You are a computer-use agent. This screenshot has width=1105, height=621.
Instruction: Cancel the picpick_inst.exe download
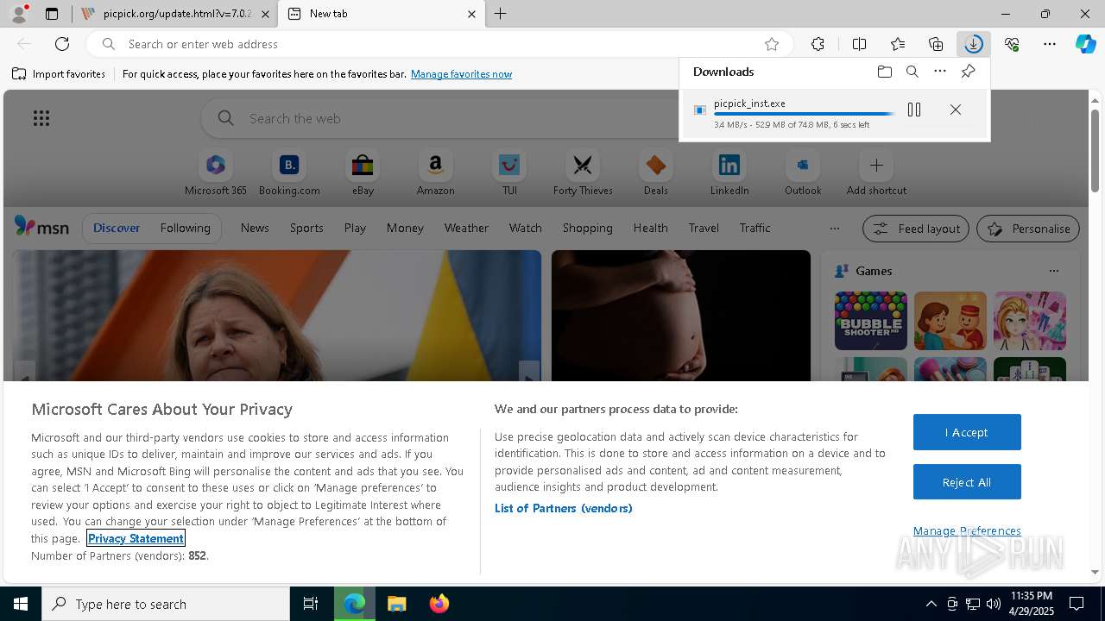pos(956,110)
